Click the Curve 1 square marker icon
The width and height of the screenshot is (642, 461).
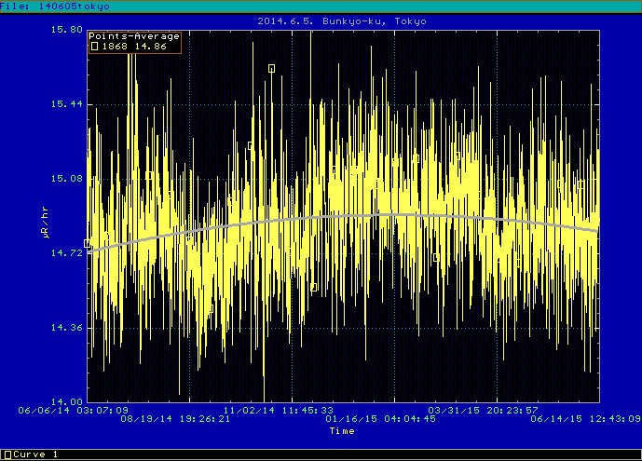coord(7,454)
